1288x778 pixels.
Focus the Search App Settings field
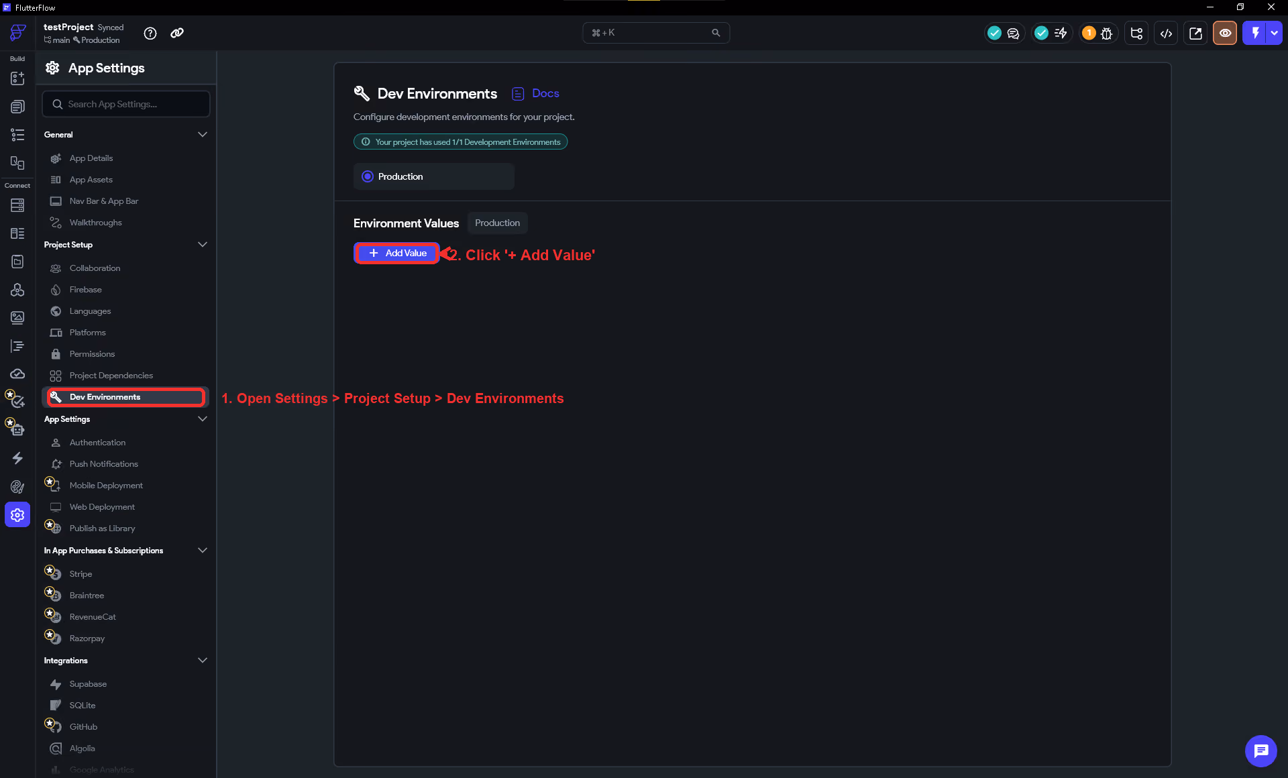pos(126,104)
